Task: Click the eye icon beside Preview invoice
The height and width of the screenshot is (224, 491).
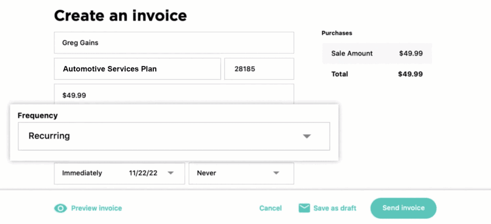Action: click(x=60, y=208)
